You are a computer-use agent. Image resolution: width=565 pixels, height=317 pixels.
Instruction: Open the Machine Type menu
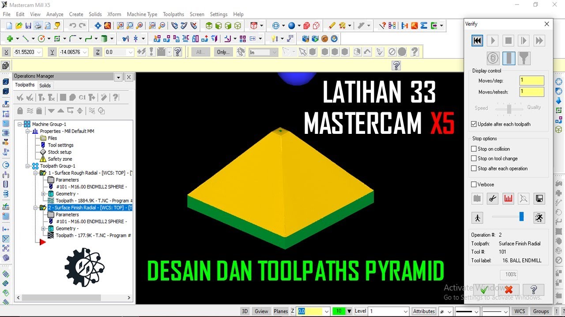click(142, 14)
